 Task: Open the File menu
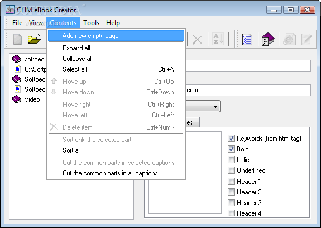(x=17, y=23)
